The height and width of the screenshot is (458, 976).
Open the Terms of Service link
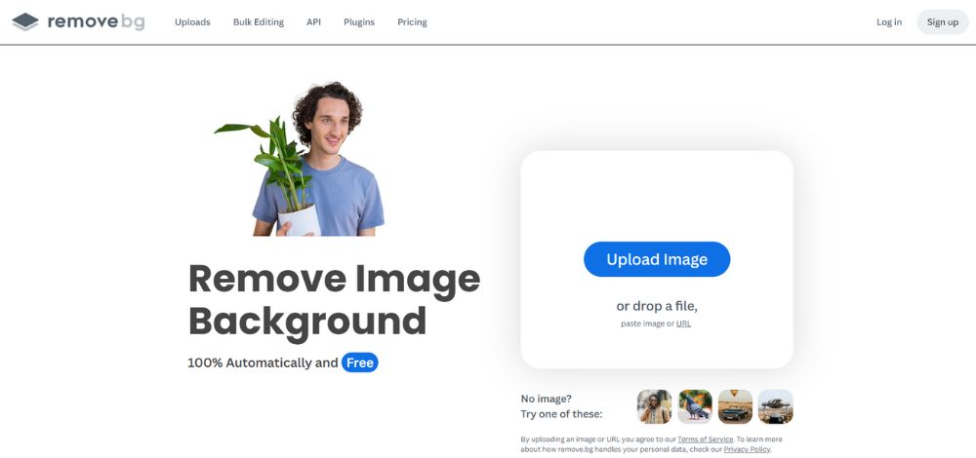pyautogui.click(x=706, y=439)
